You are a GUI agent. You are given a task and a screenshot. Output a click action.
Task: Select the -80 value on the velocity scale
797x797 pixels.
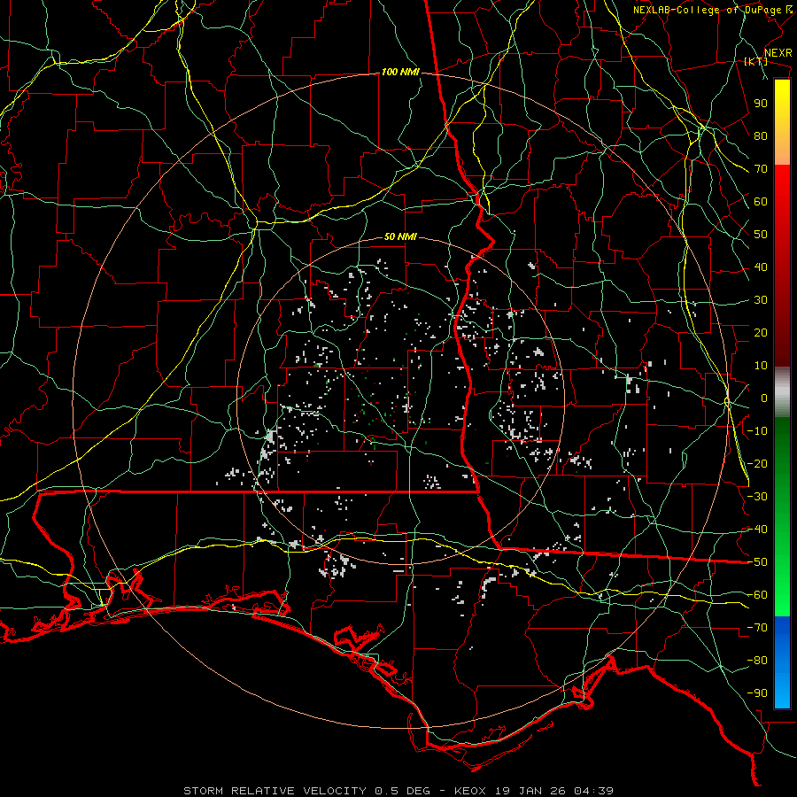click(757, 661)
